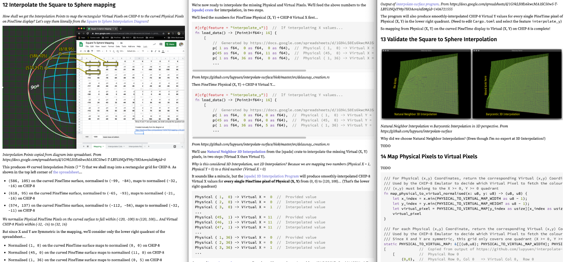This screenshot has width=565, height=262.
Task: Click the text color 'A' icon
Action: pyautogui.click(x=163, y=51)
